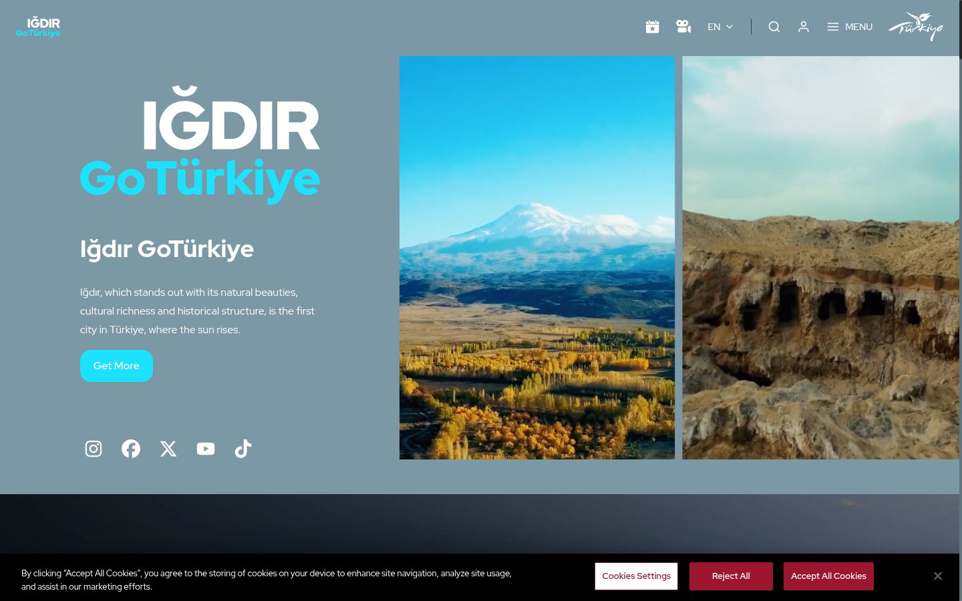Click the Iğdır GoTürkiye header logo
This screenshot has height=601, width=962.
[x=38, y=27]
